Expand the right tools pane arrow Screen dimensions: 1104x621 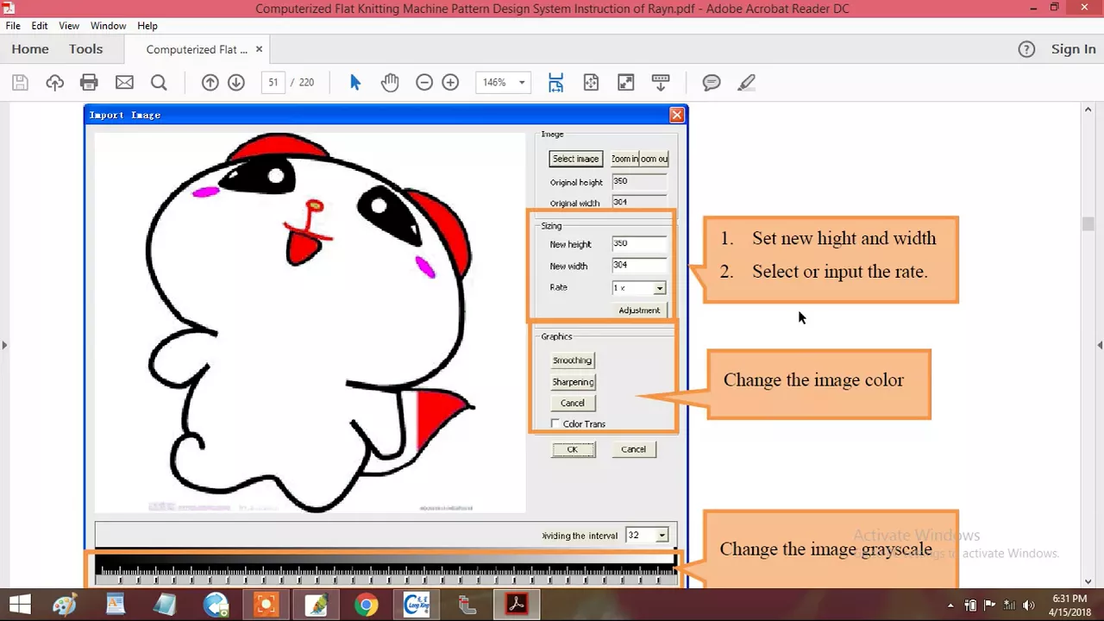point(1100,345)
